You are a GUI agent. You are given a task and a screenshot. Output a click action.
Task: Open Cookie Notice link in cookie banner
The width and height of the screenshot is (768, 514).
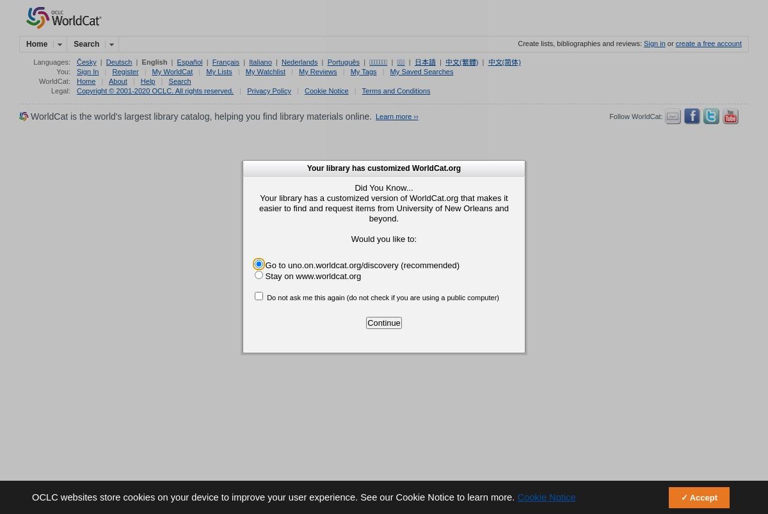click(x=547, y=497)
